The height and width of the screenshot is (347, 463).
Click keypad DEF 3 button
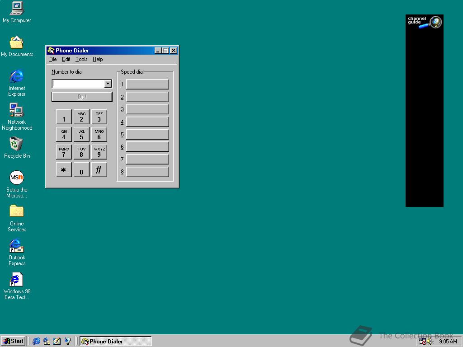coord(99,117)
